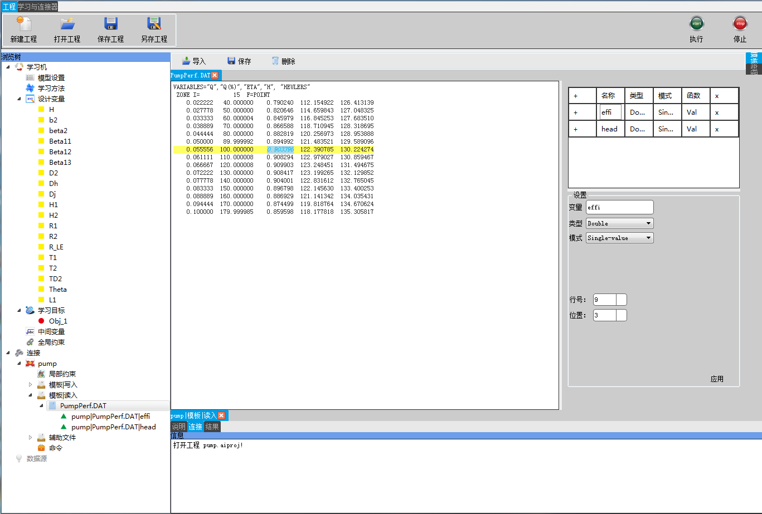Collapse the 学习目标 node arrow
The width and height of the screenshot is (762, 514).
[x=19, y=310]
